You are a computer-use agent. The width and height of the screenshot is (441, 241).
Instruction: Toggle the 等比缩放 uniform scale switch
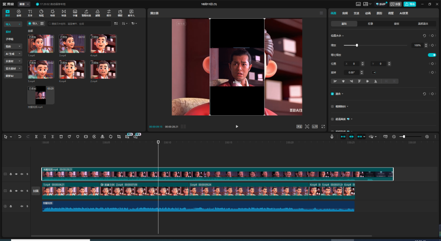click(432, 55)
